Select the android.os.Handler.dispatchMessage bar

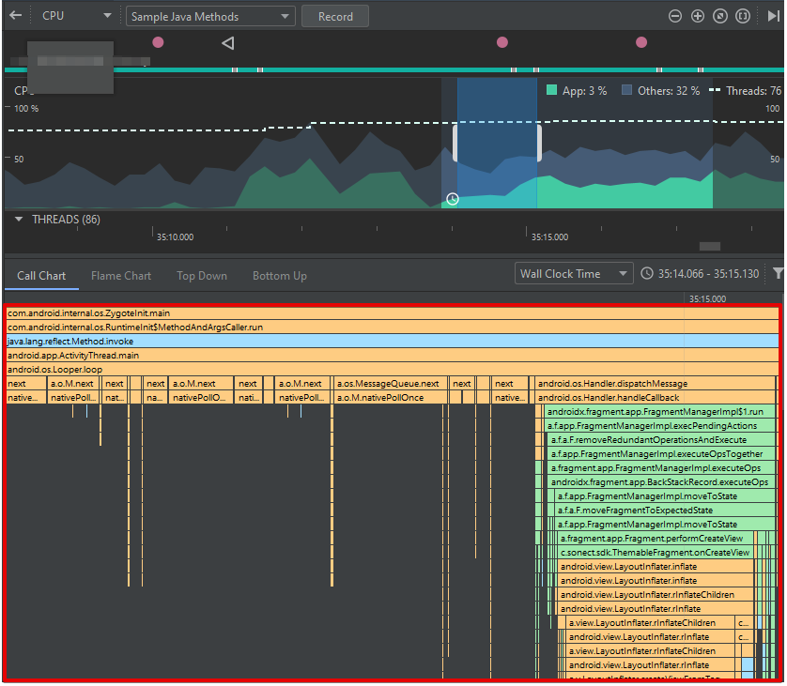[655, 384]
